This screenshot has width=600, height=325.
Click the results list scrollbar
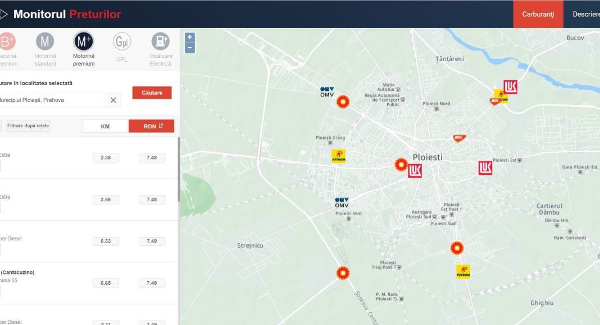point(179,169)
